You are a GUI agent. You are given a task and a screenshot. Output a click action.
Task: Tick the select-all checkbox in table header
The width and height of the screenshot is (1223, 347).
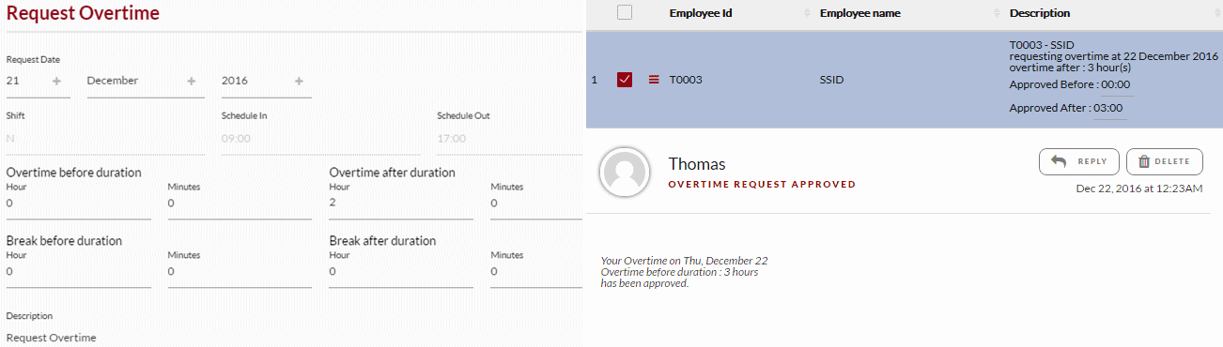coord(625,13)
